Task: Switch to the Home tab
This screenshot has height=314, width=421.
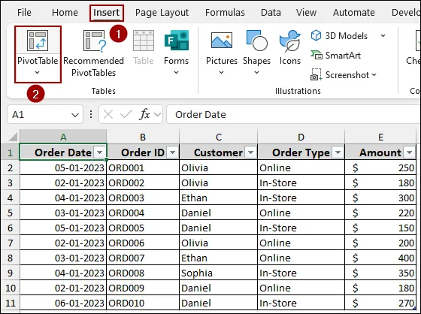Action: coord(65,12)
